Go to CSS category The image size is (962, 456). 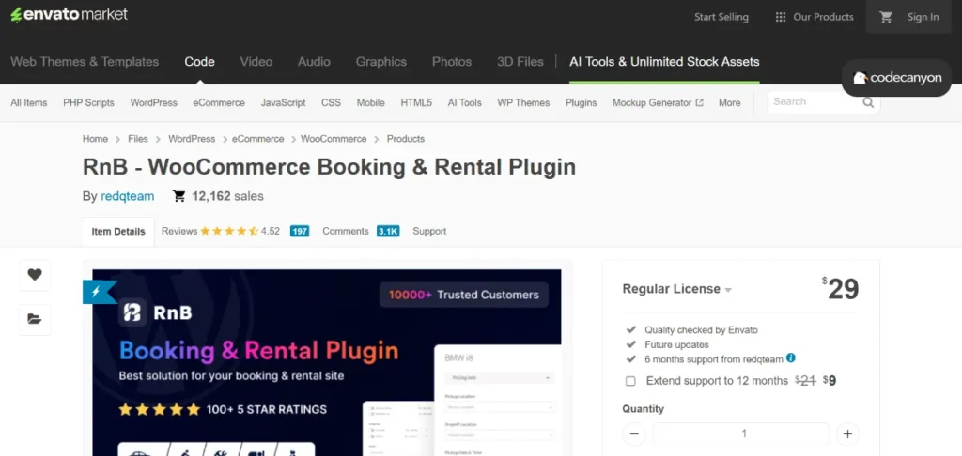click(x=332, y=103)
